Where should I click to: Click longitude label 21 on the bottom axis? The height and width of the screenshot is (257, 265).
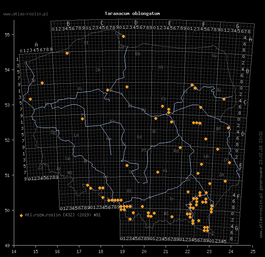point(166,251)
